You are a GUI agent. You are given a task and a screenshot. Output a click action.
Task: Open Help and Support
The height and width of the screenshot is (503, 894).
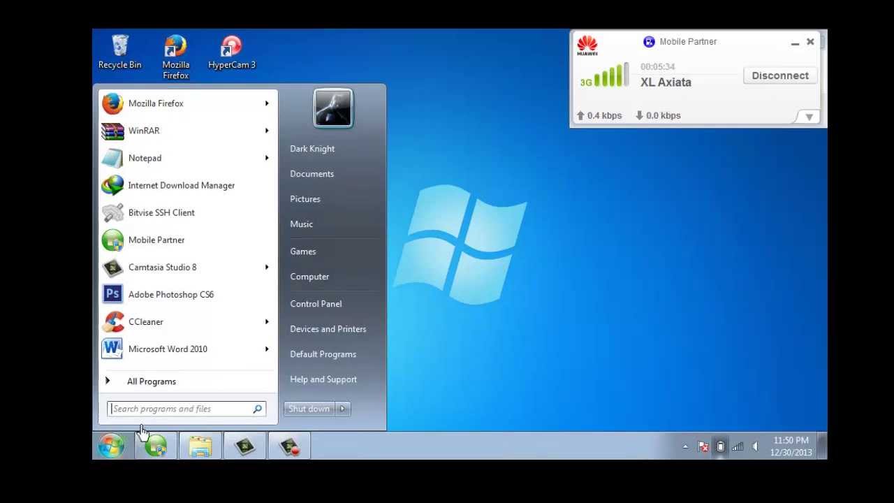pyautogui.click(x=323, y=379)
